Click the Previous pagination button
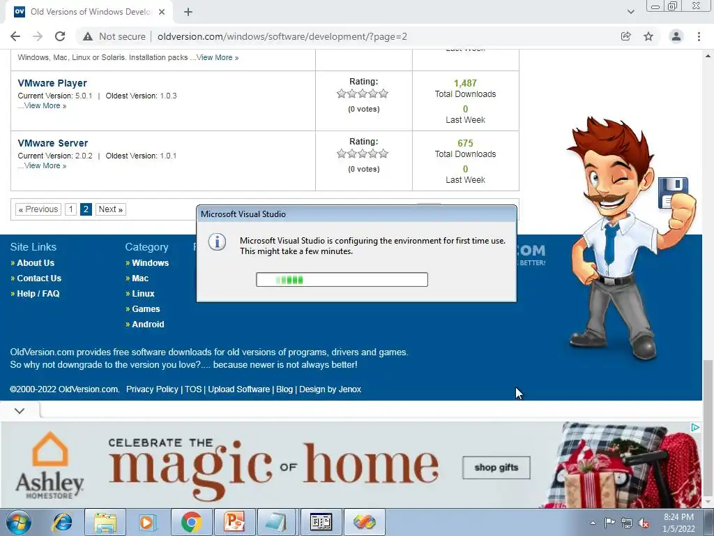 [x=38, y=209]
